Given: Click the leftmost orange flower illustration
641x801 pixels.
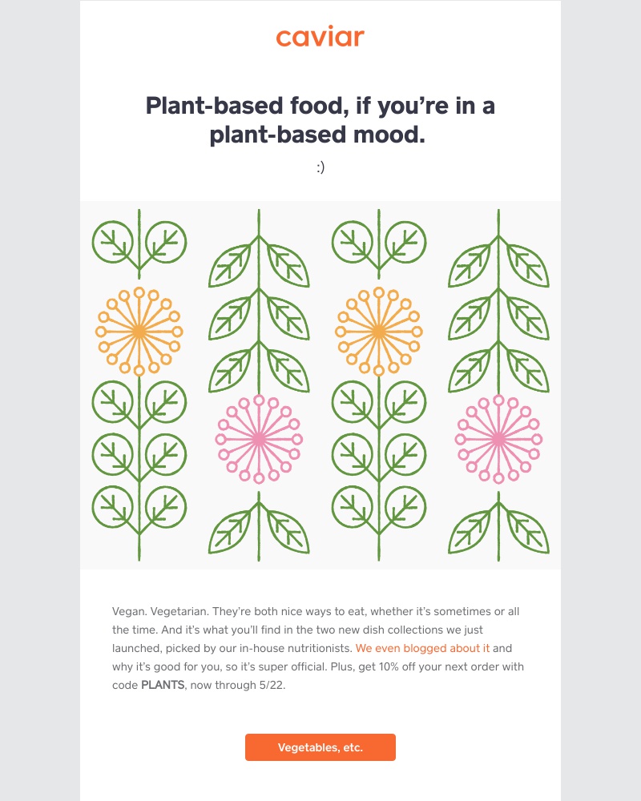Looking at the screenshot, I should pyautogui.click(x=139, y=331).
